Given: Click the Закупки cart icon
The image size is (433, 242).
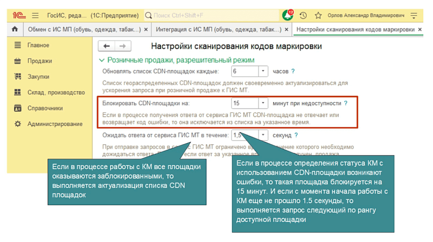Looking at the screenshot, I should (18, 76).
